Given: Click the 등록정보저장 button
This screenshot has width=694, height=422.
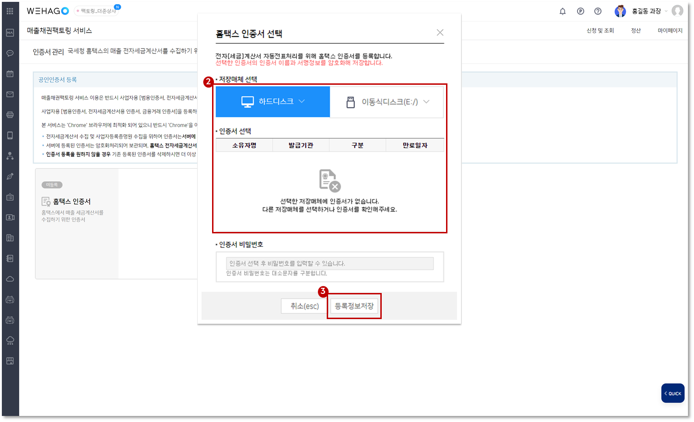Looking at the screenshot, I should [x=354, y=306].
